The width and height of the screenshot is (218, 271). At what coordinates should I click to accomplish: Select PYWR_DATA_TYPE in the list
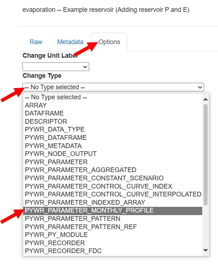[55, 129]
